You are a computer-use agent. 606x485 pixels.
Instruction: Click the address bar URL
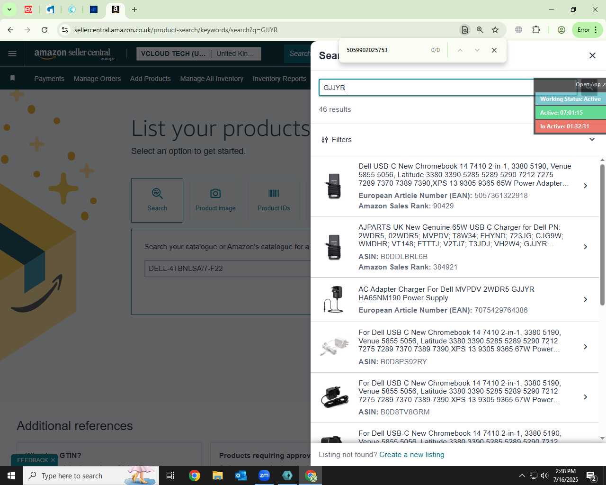[x=176, y=30]
